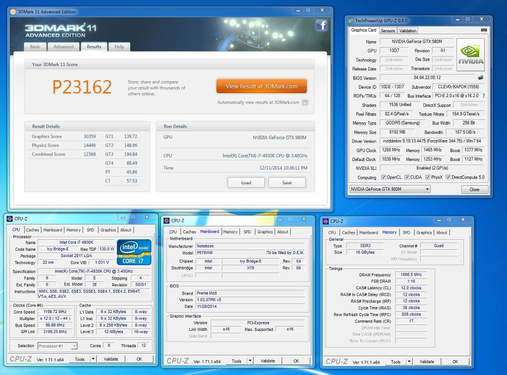
Task: Click the Core Speed value 1199.72 MHz
Action: (55, 312)
